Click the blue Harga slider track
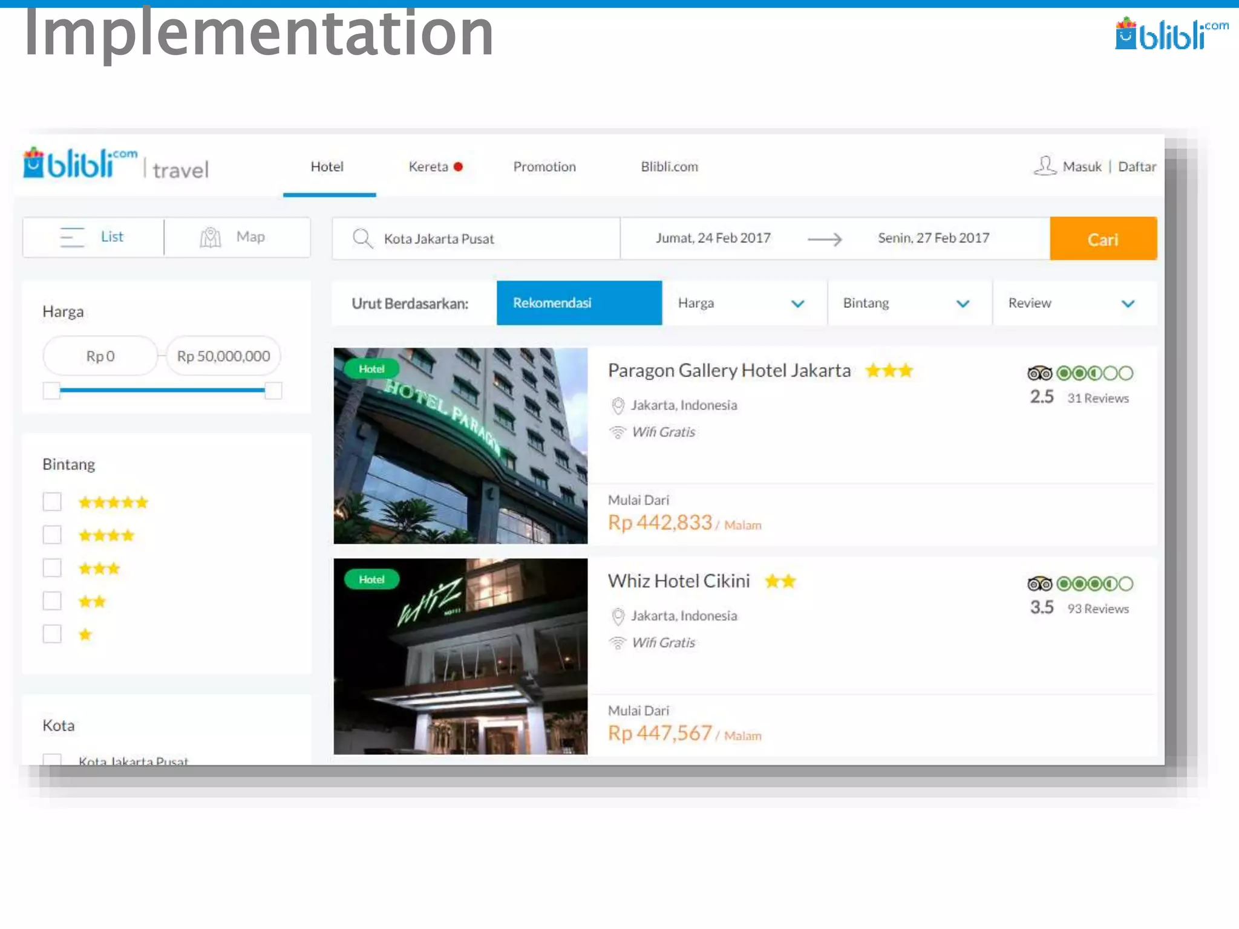Viewport: 1239px width, 929px height. point(162,391)
